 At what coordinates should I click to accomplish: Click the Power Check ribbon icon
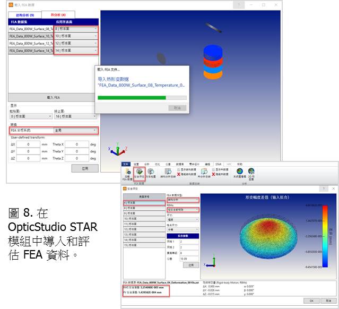click(152, 173)
